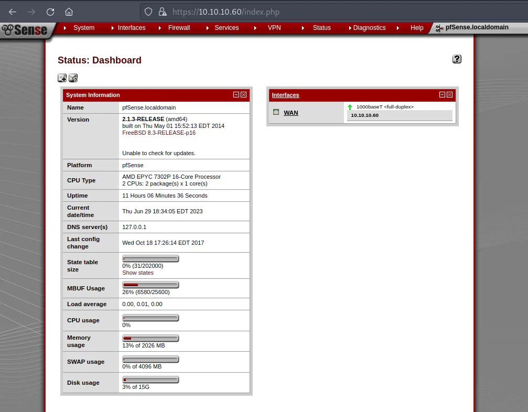
Task: Click the Show states link
Action: [x=138, y=273]
